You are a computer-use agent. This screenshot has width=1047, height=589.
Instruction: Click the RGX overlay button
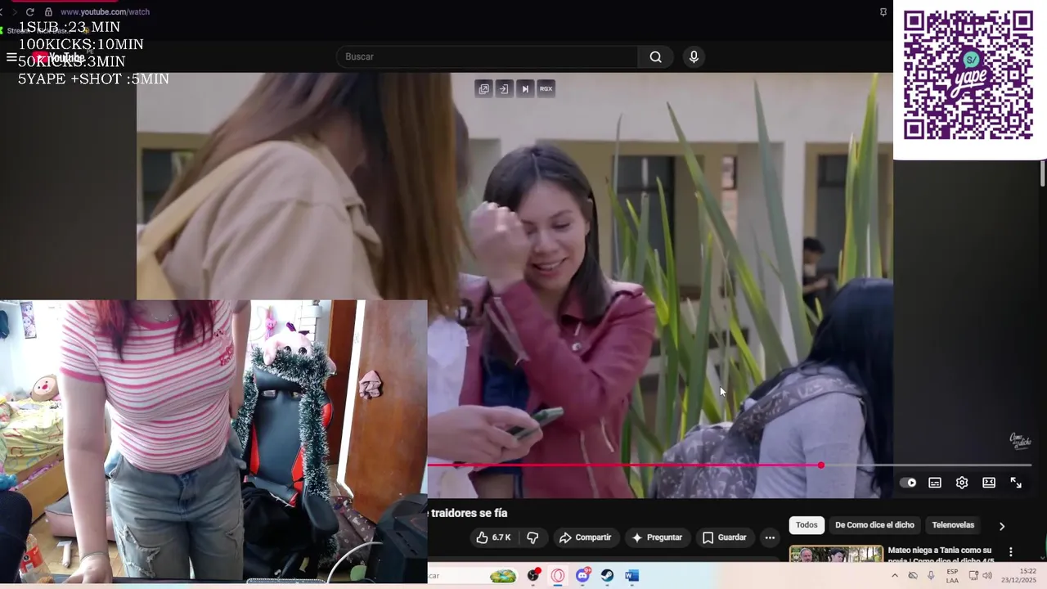pyautogui.click(x=546, y=88)
